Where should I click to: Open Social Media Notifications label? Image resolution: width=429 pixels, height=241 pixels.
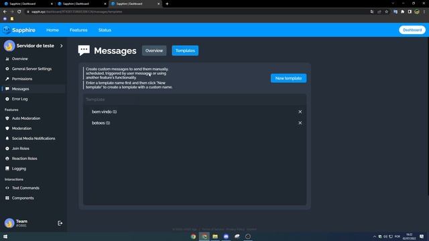point(34,139)
